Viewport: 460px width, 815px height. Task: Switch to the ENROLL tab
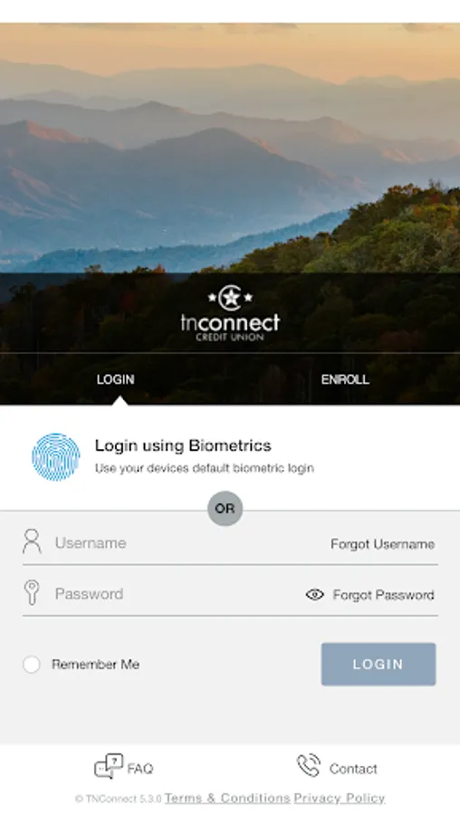coord(345,379)
